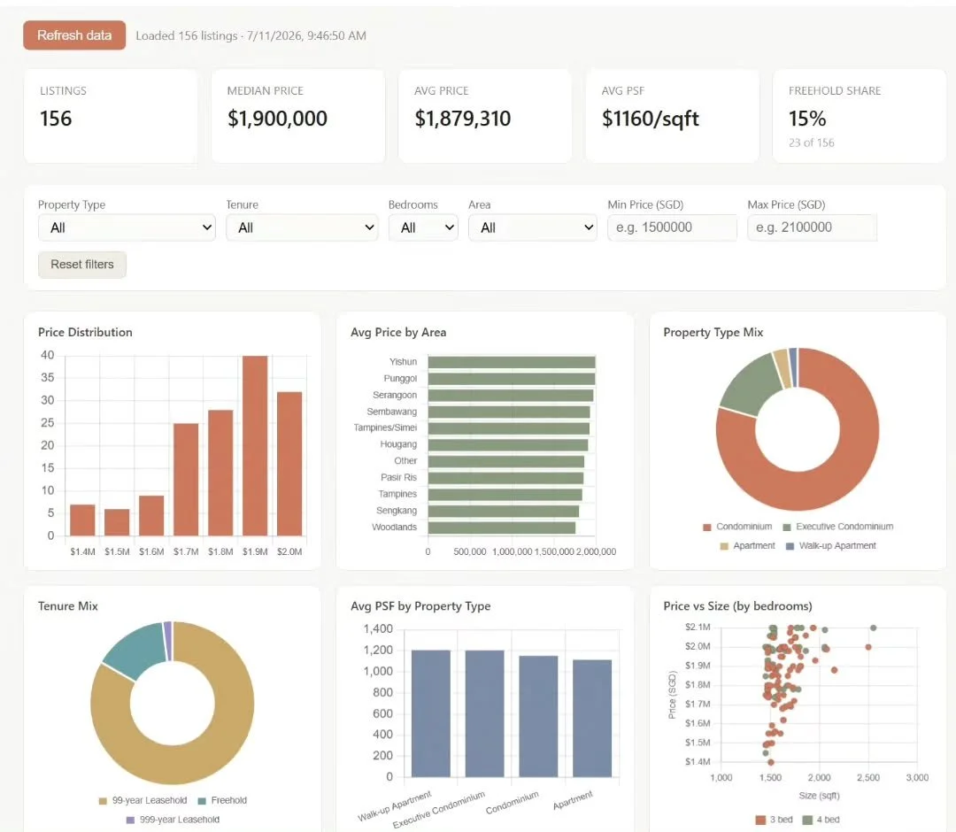Click the $1.7M price distribution bar
Viewport: 956px width, 832px height.
[x=186, y=480]
